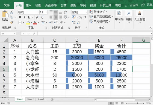Click the yellow fill color button
153x105 pixels.
click(28, 22)
